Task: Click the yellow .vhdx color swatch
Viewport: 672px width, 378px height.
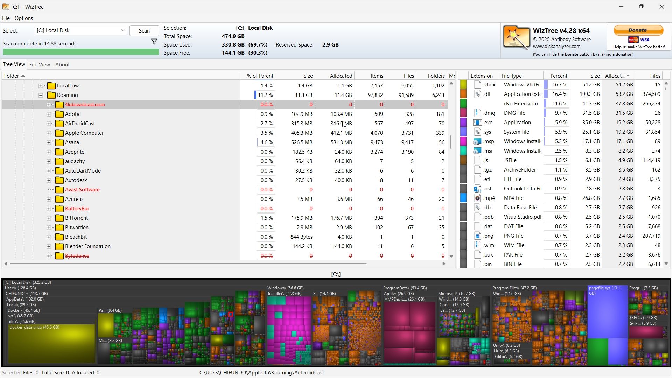Action: click(463, 85)
